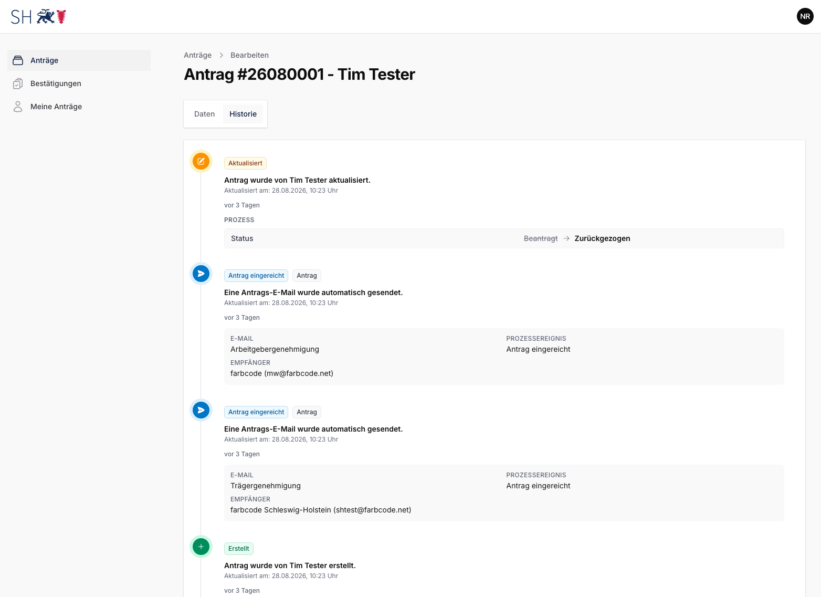This screenshot has height=597, width=821.
Task: Click the orange edit timeline icon
Action: click(201, 161)
